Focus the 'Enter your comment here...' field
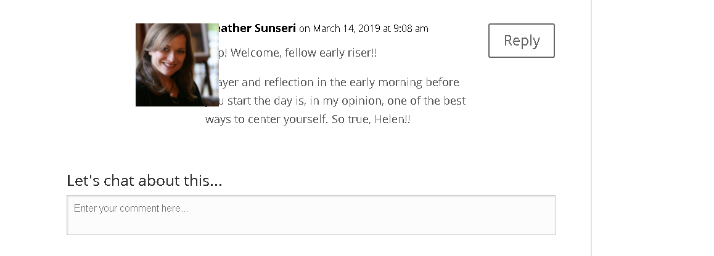 click(311, 215)
